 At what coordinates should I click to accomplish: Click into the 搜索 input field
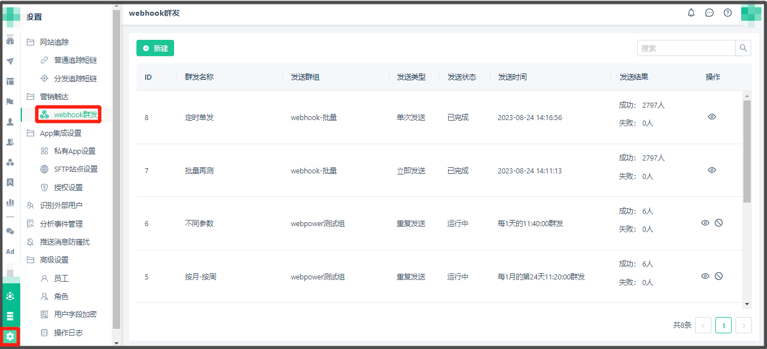tap(686, 48)
